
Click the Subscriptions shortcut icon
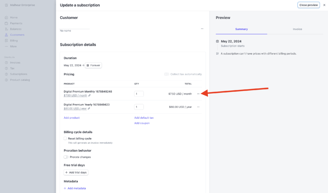(6, 74)
